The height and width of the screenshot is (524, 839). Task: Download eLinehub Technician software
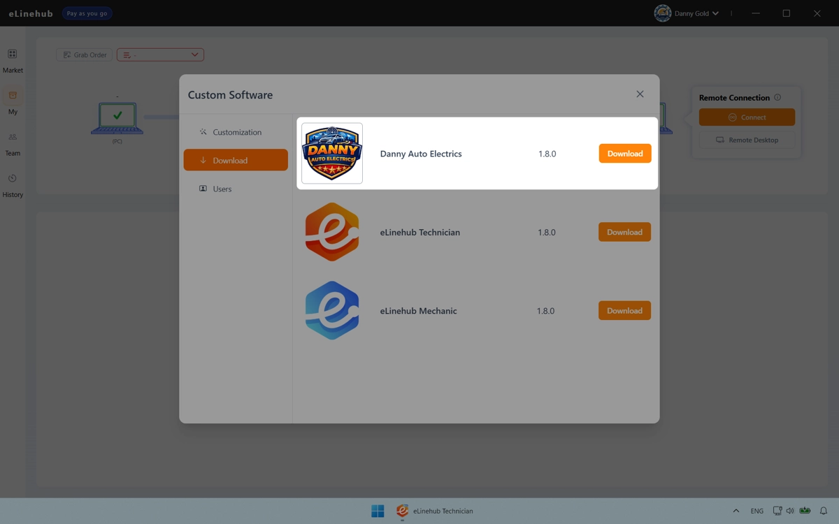[624, 232]
